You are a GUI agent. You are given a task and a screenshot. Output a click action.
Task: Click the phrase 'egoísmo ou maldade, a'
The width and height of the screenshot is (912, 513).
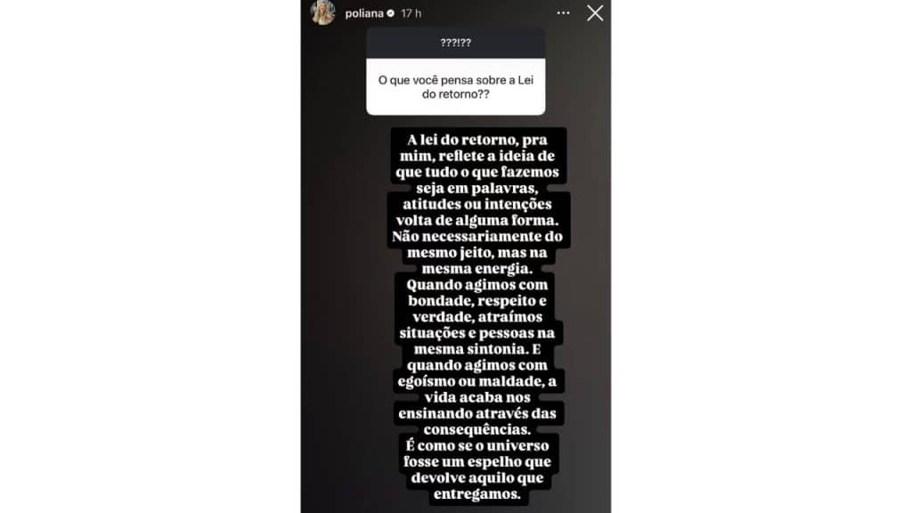point(477,381)
